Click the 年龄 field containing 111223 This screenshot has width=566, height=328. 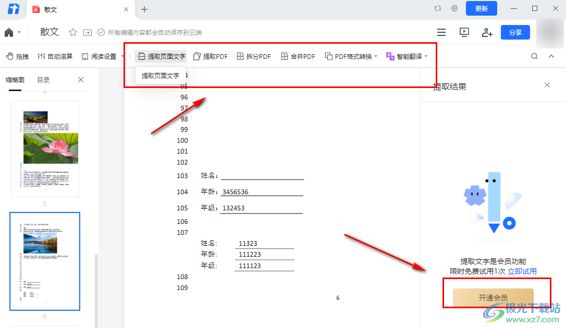click(x=264, y=255)
